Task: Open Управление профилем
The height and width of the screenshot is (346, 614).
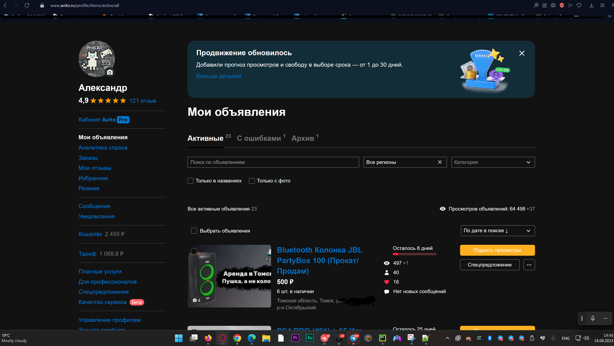Action: pos(109,320)
